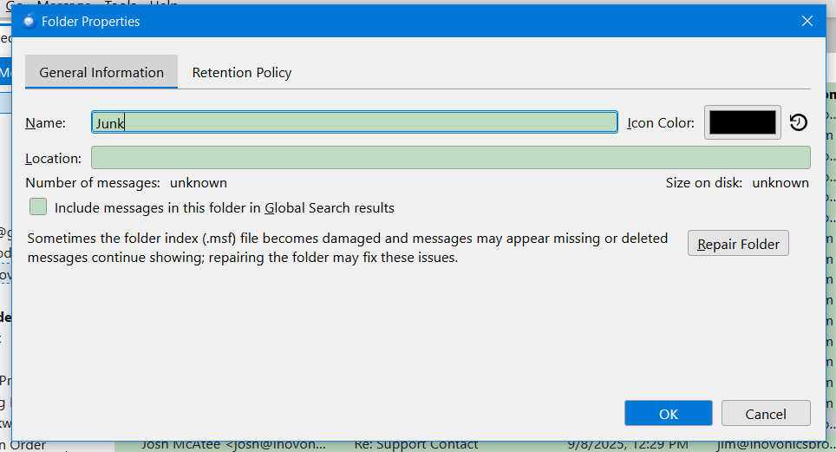
Task: Click the Folder Properties title bar text
Action: pos(91,22)
